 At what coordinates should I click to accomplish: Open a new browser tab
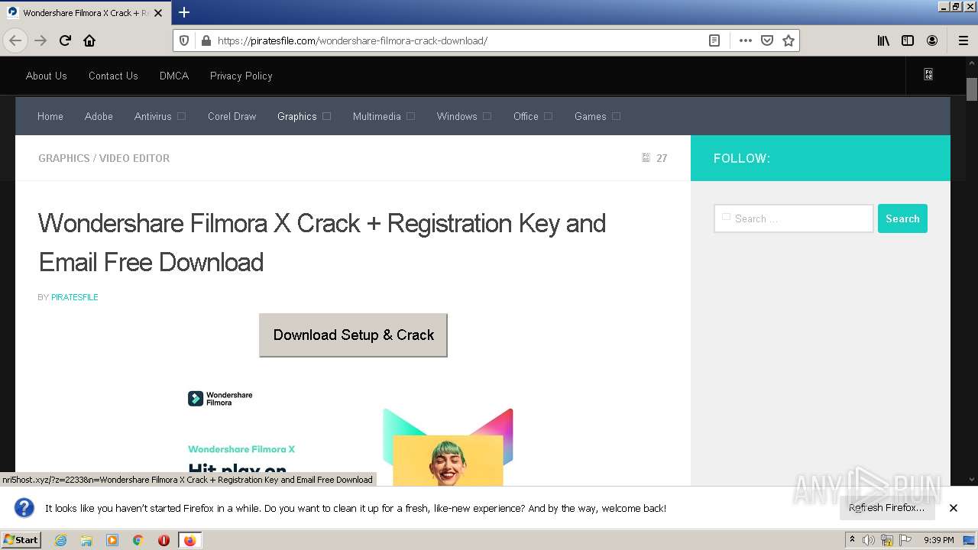(184, 12)
